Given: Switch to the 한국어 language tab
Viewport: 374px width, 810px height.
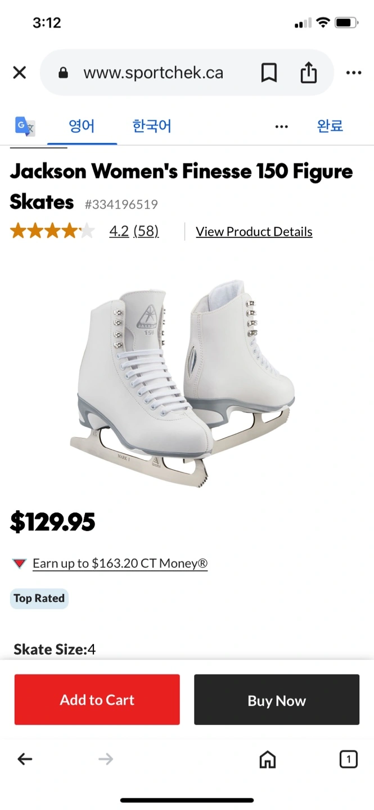Looking at the screenshot, I should point(152,126).
